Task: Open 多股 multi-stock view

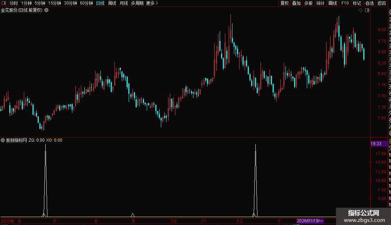Action: click(308, 3)
